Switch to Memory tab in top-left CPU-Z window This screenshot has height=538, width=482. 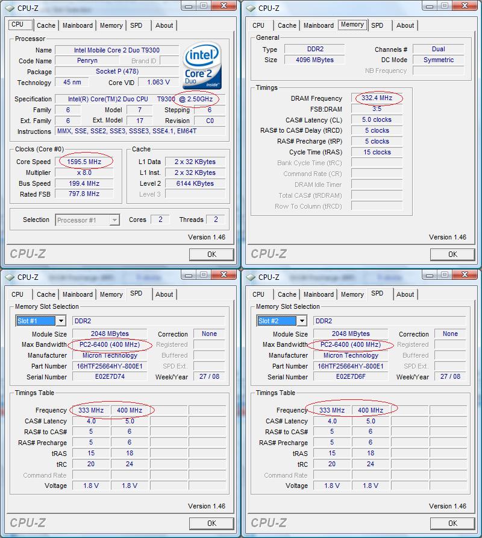(111, 25)
